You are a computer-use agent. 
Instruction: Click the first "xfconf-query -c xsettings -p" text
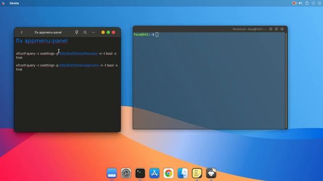click(x=37, y=53)
